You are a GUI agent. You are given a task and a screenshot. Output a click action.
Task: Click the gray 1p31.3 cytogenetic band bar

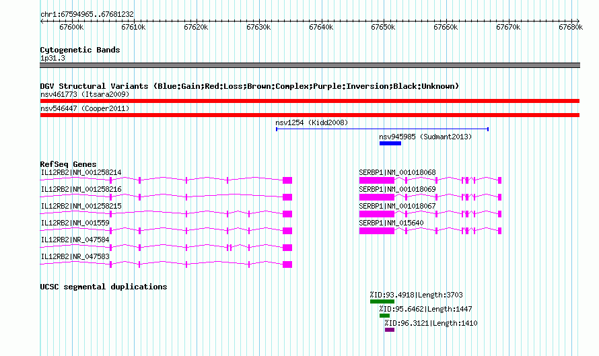tap(310, 65)
